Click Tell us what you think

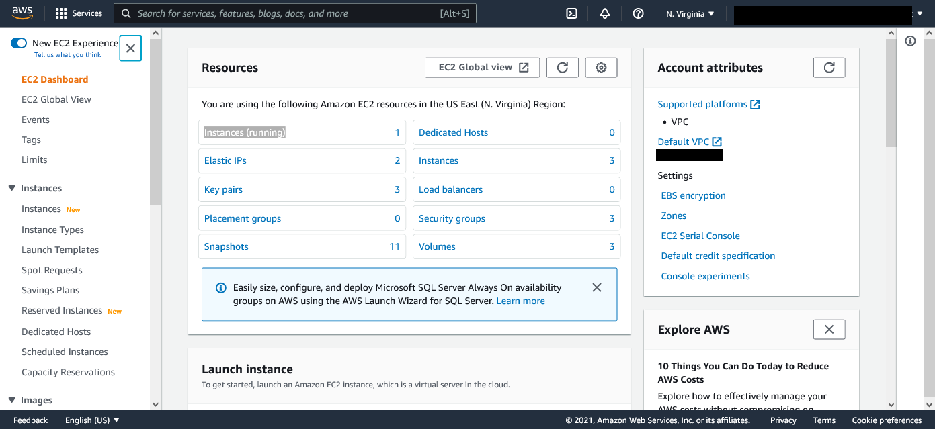tap(68, 55)
